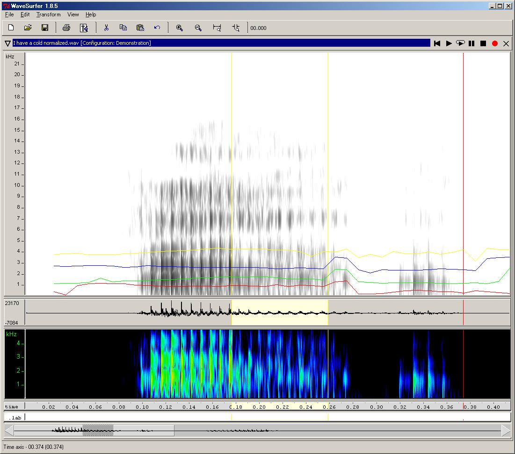The width and height of the screenshot is (515, 454).
Task: Zoom in with the magnifier plus icon
Action: (x=179, y=28)
